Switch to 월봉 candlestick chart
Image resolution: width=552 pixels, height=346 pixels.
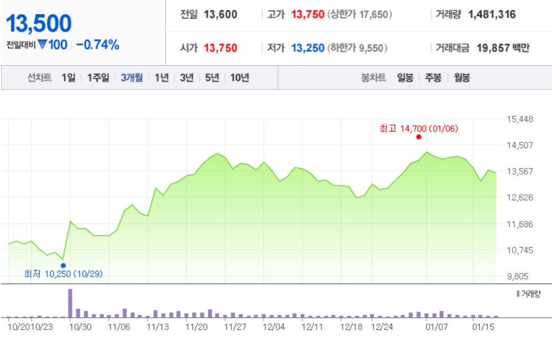tap(462, 77)
